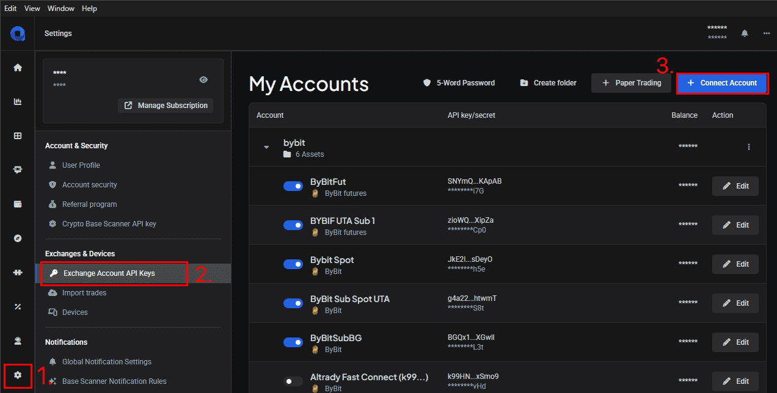Click Manage Subscription
The width and height of the screenshot is (777, 393).
(166, 106)
